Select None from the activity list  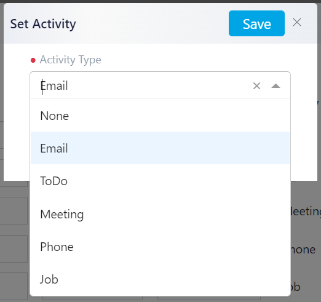[x=160, y=116]
